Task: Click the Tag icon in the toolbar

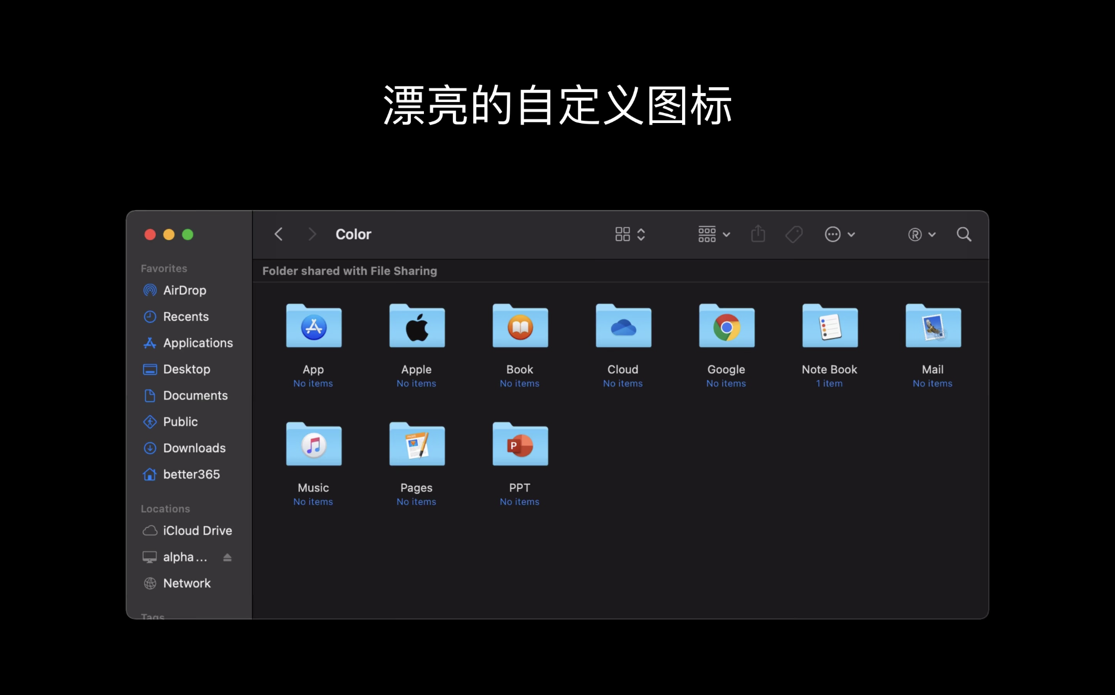Action: pos(793,234)
